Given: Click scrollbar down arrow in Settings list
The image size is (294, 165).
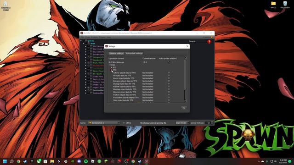Looking at the screenshot, I should coord(186,101).
